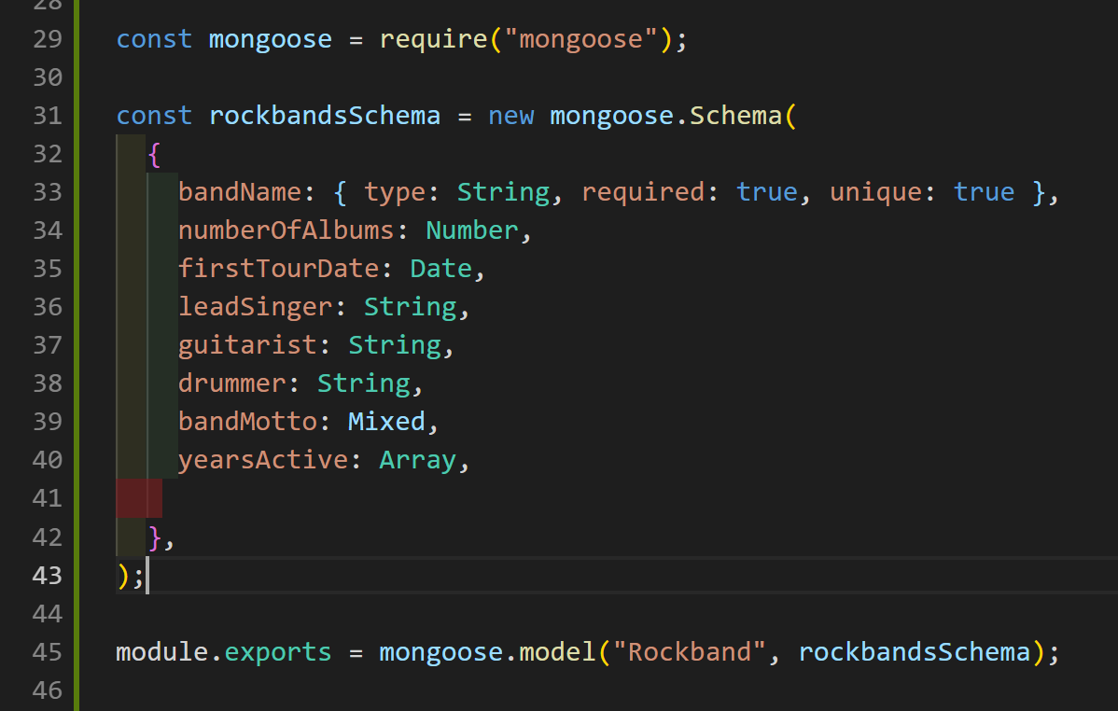Click the Date type beside firstTourDate
The height and width of the screenshot is (711, 1118).
point(440,268)
